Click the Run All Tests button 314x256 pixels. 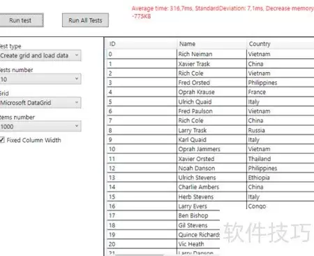85,20
